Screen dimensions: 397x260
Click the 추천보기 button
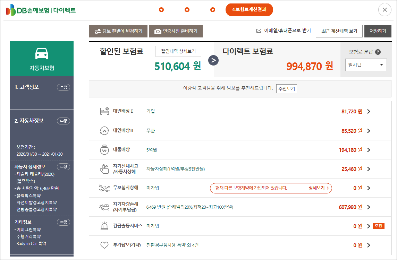(x=287, y=88)
